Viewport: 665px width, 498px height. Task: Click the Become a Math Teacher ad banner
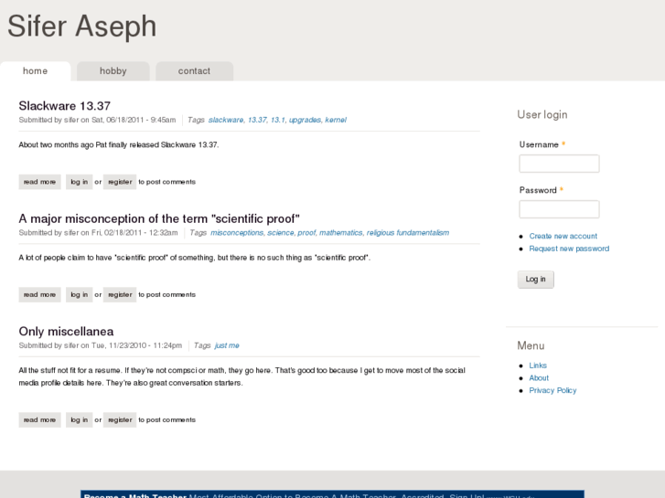[332, 494]
